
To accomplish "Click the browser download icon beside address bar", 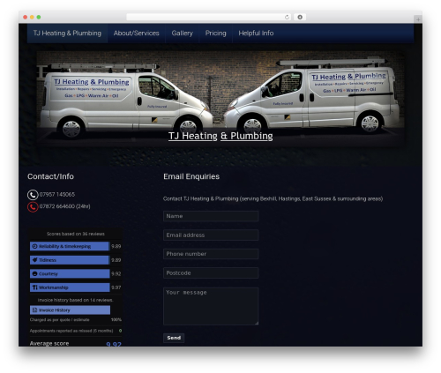I will point(300,17).
